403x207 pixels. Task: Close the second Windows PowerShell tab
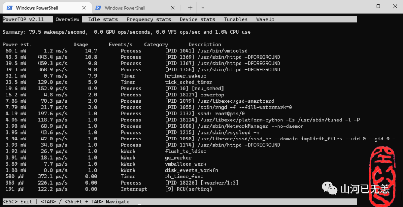173,8
